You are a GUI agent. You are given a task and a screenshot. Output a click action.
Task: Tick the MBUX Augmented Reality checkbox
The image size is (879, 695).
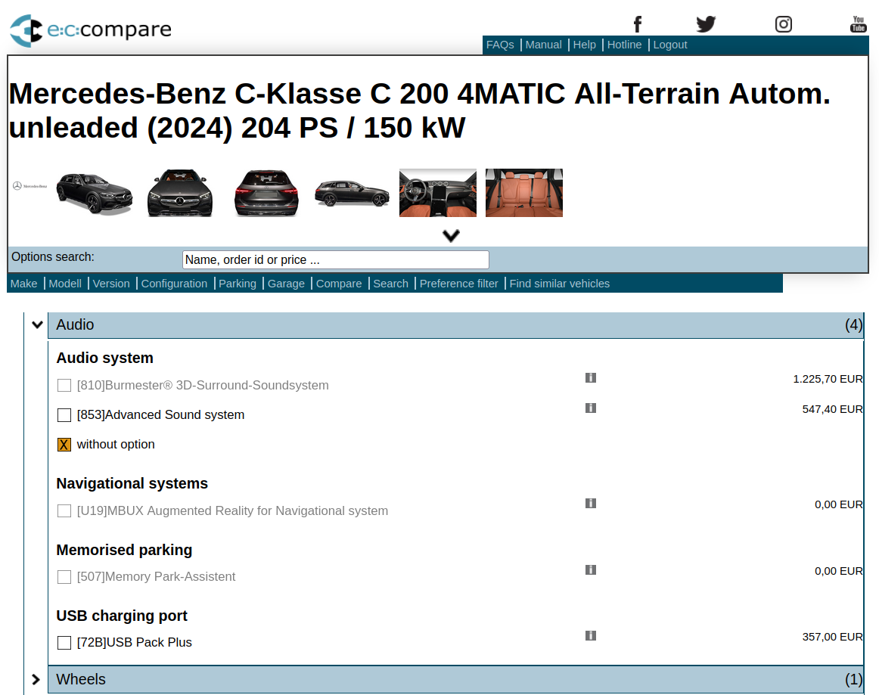click(x=64, y=510)
